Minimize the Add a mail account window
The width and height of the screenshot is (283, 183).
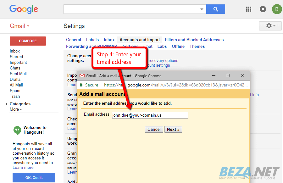pos(214,75)
